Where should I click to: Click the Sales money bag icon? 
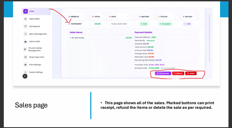click(x=25, y=11)
